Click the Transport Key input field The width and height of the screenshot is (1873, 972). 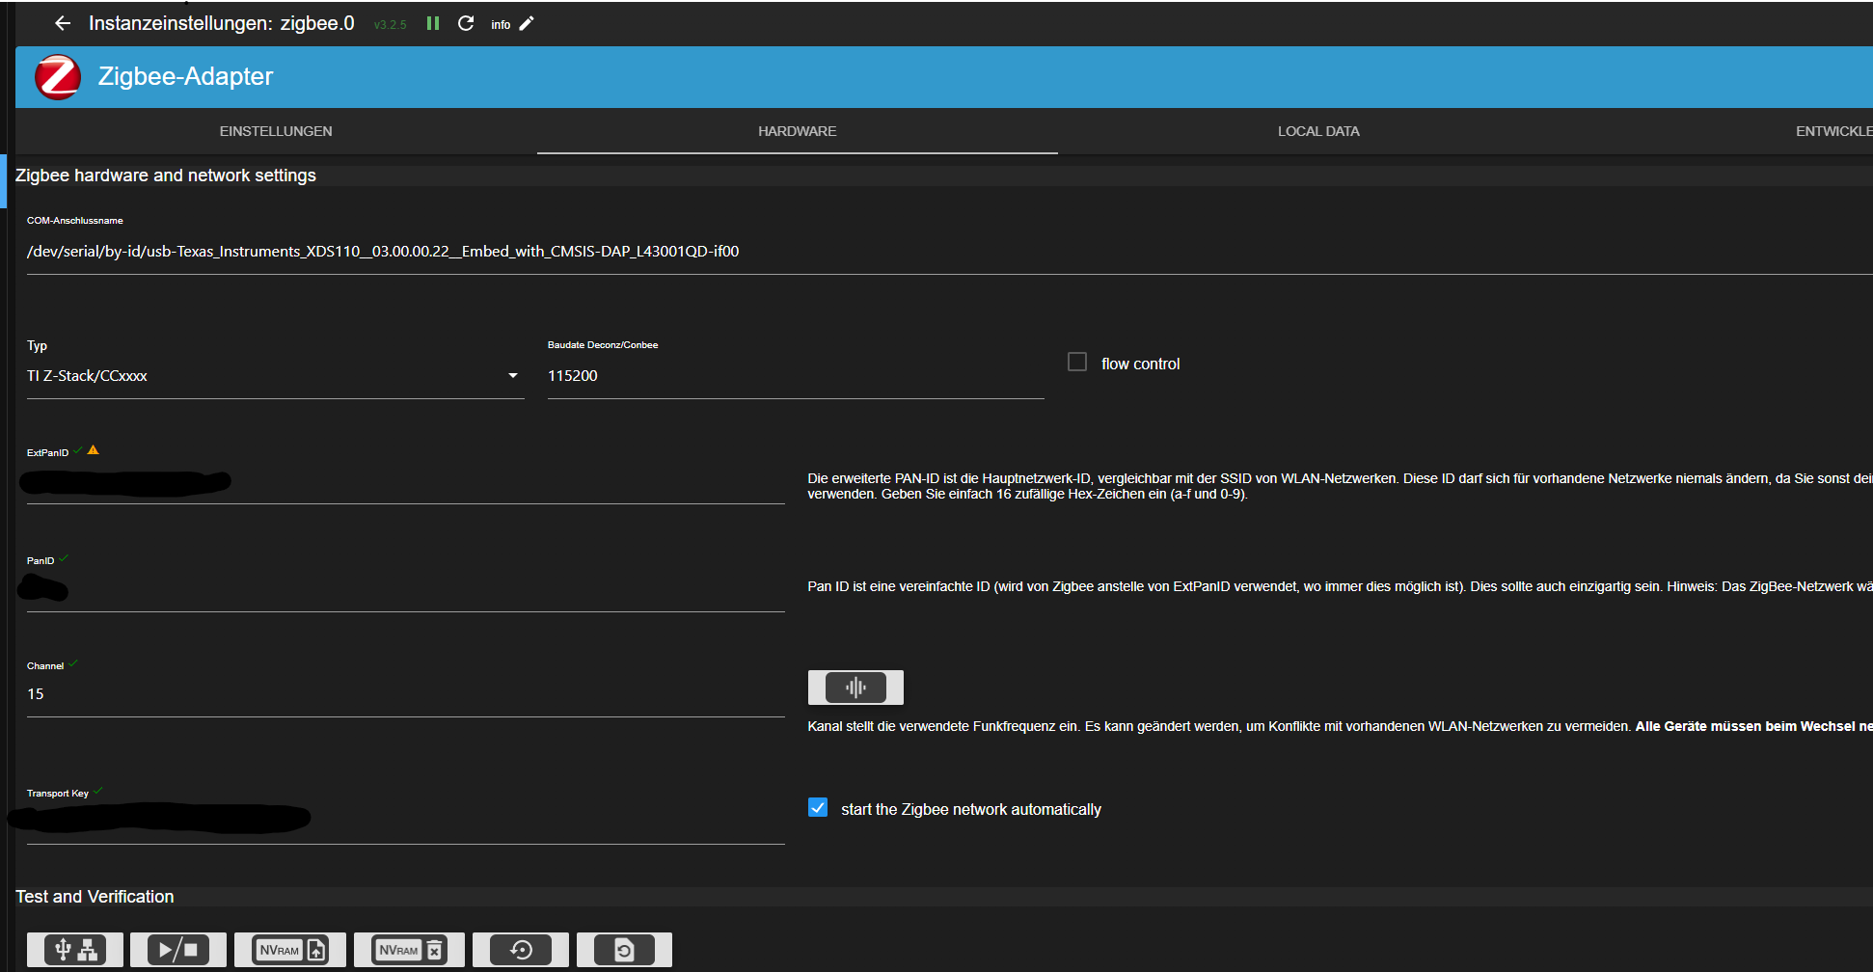[x=406, y=822]
